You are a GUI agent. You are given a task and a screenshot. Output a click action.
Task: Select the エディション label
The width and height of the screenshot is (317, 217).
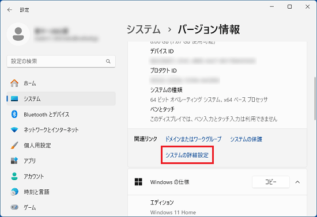pyautogui.click(x=162, y=203)
